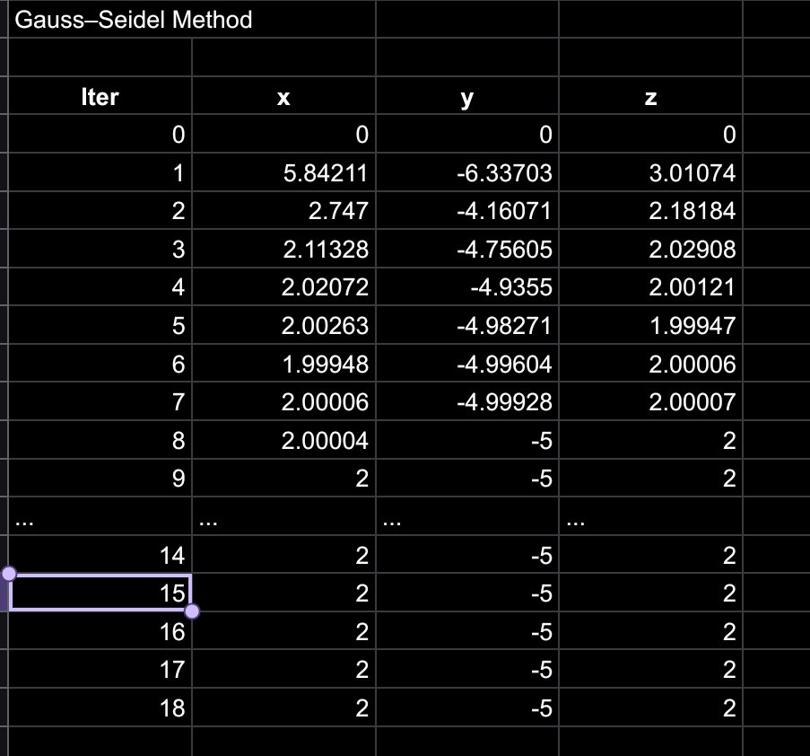Select z value 2.00121
This screenshot has height=756, width=810.
(651, 287)
